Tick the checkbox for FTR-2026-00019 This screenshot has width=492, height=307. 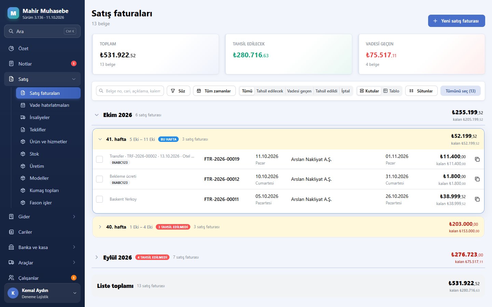(x=99, y=159)
